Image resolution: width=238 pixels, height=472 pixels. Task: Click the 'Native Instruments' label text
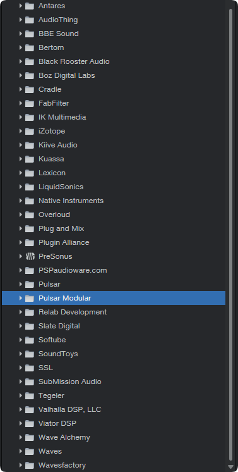[x=71, y=201]
